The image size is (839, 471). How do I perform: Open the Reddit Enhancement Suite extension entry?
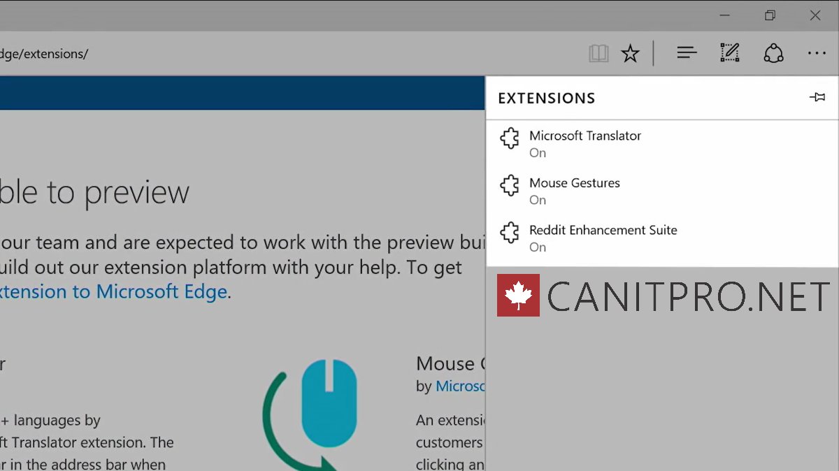pos(603,230)
